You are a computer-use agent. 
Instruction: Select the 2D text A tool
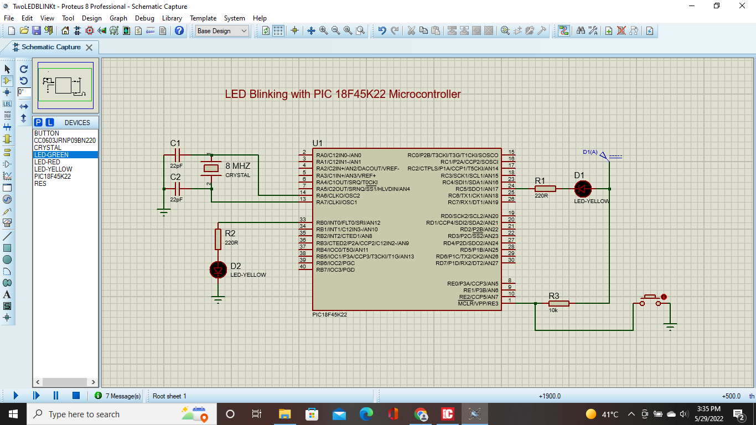click(x=7, y=294)
